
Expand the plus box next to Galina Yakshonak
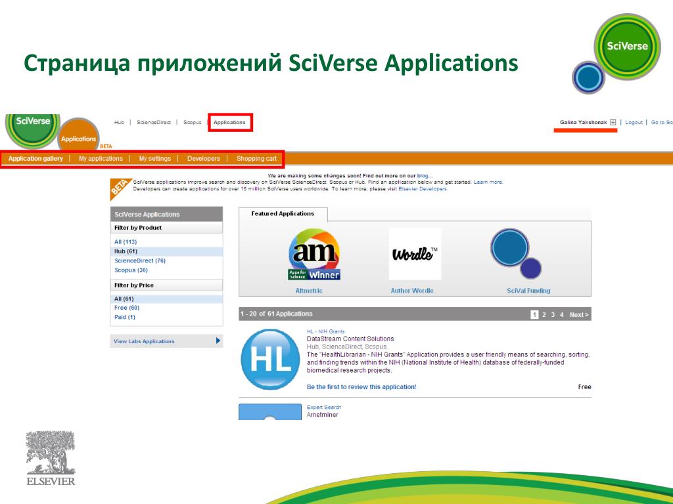click(x=613, y=123)
